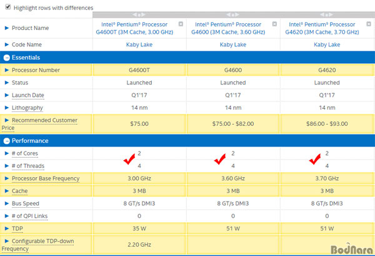
Task: Select the 35 W TDP cell
Action: pos(139,228)
